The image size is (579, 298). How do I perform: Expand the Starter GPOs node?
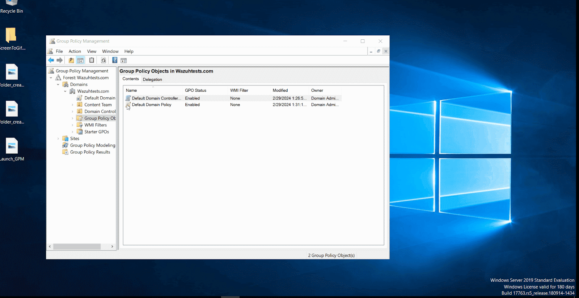[72, 132]
